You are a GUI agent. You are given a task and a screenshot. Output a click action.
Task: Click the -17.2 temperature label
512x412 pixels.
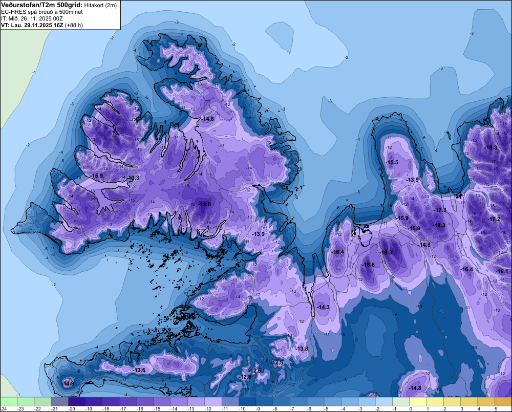click(x=494, y=219)
